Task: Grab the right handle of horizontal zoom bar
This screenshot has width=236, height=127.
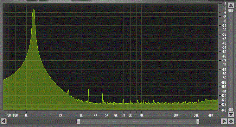Action: coord(198,121)
